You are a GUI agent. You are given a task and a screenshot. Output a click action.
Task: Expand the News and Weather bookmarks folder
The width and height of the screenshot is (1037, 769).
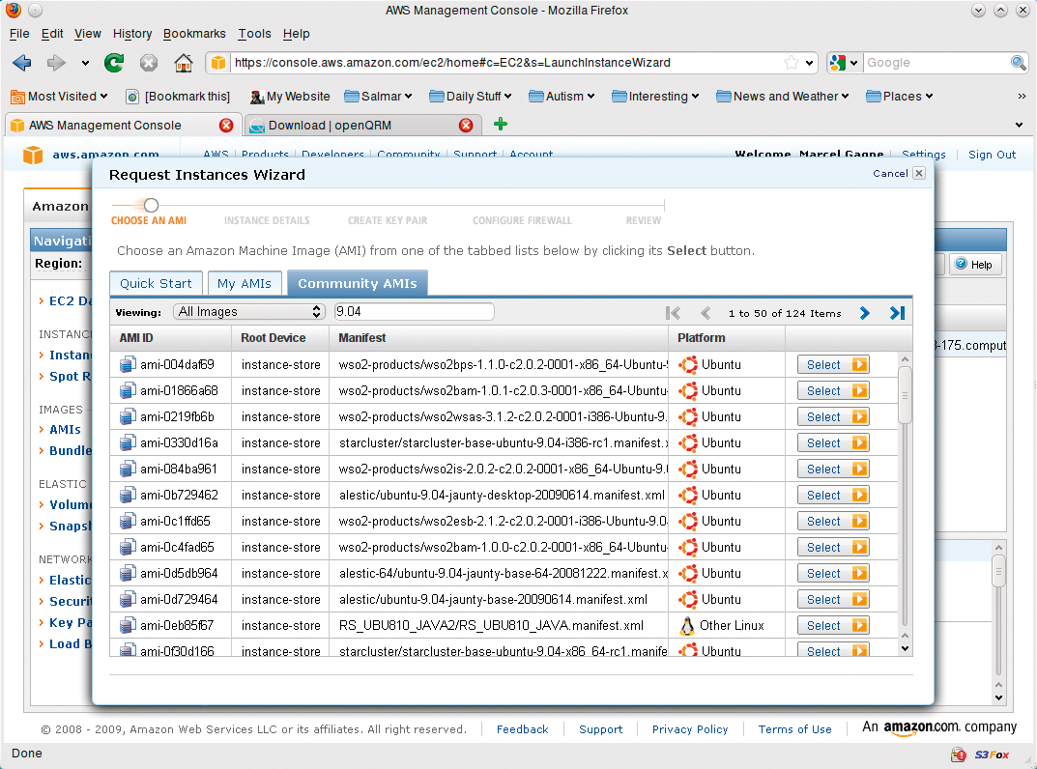[783, 97]
